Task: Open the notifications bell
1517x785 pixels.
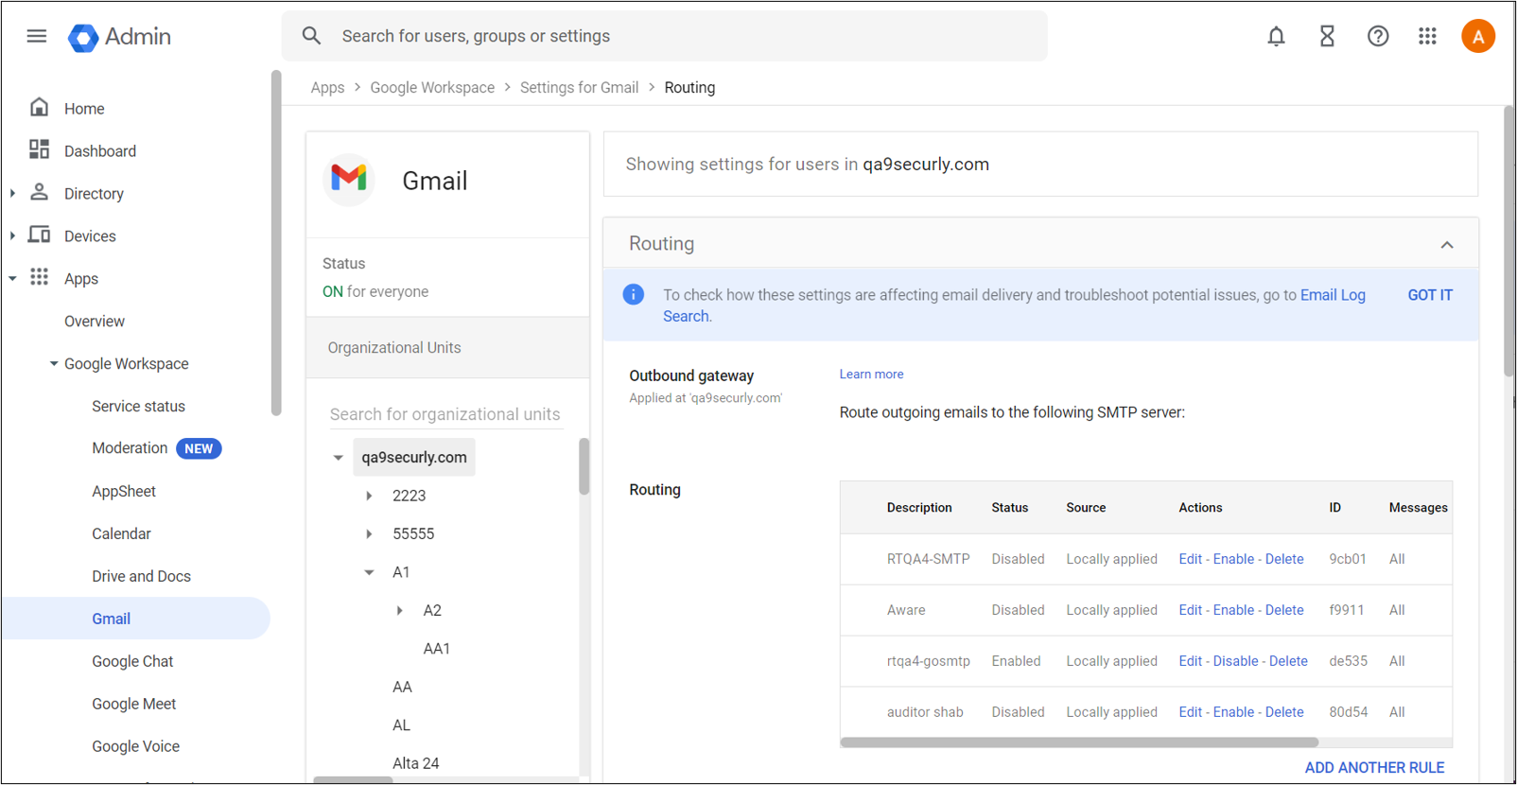Action: click(1276, 36)
